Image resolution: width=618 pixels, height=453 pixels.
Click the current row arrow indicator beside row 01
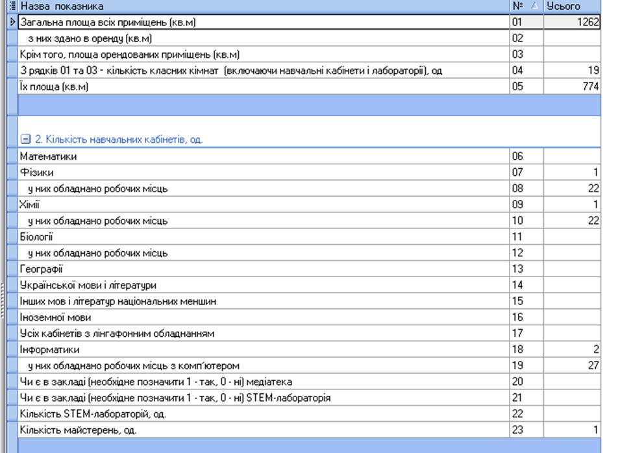coord(12,22)
